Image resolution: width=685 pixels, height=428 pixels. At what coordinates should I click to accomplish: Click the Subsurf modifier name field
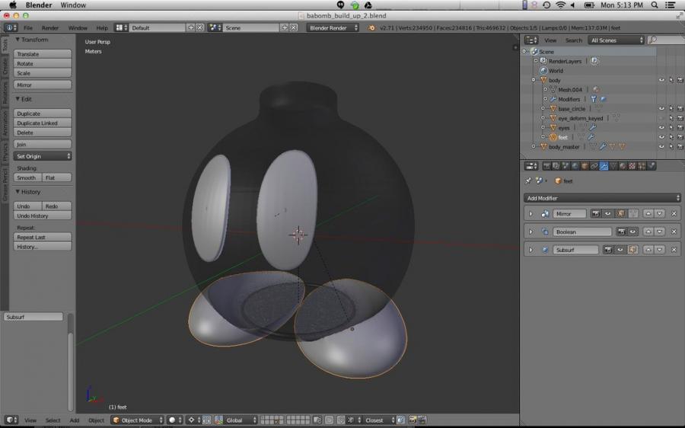[576, 250]
